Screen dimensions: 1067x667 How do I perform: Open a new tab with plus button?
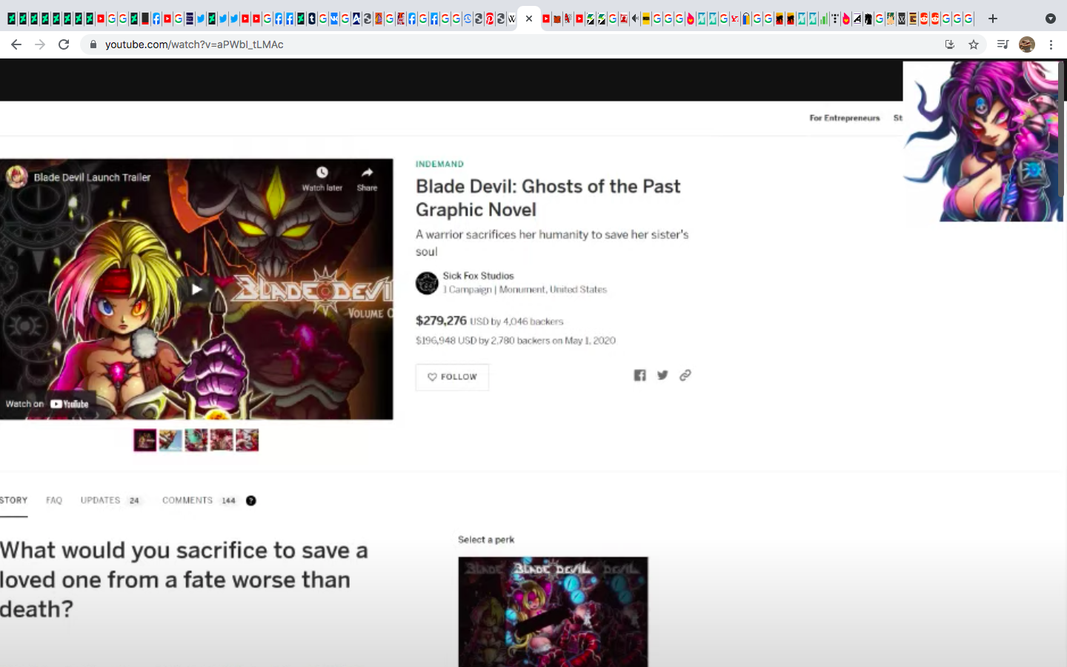coord(993,19)
